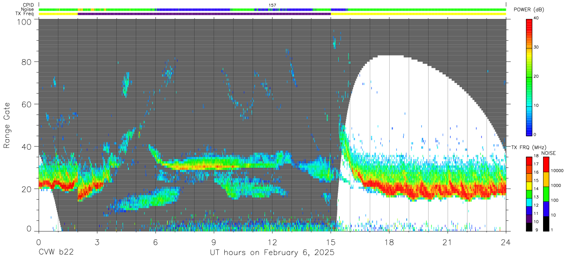The width and height of the screenshot is (569, 262).
Task: Click the CVW b22 radar beam label
Action: pyautogui.click(x=56, y=253)
